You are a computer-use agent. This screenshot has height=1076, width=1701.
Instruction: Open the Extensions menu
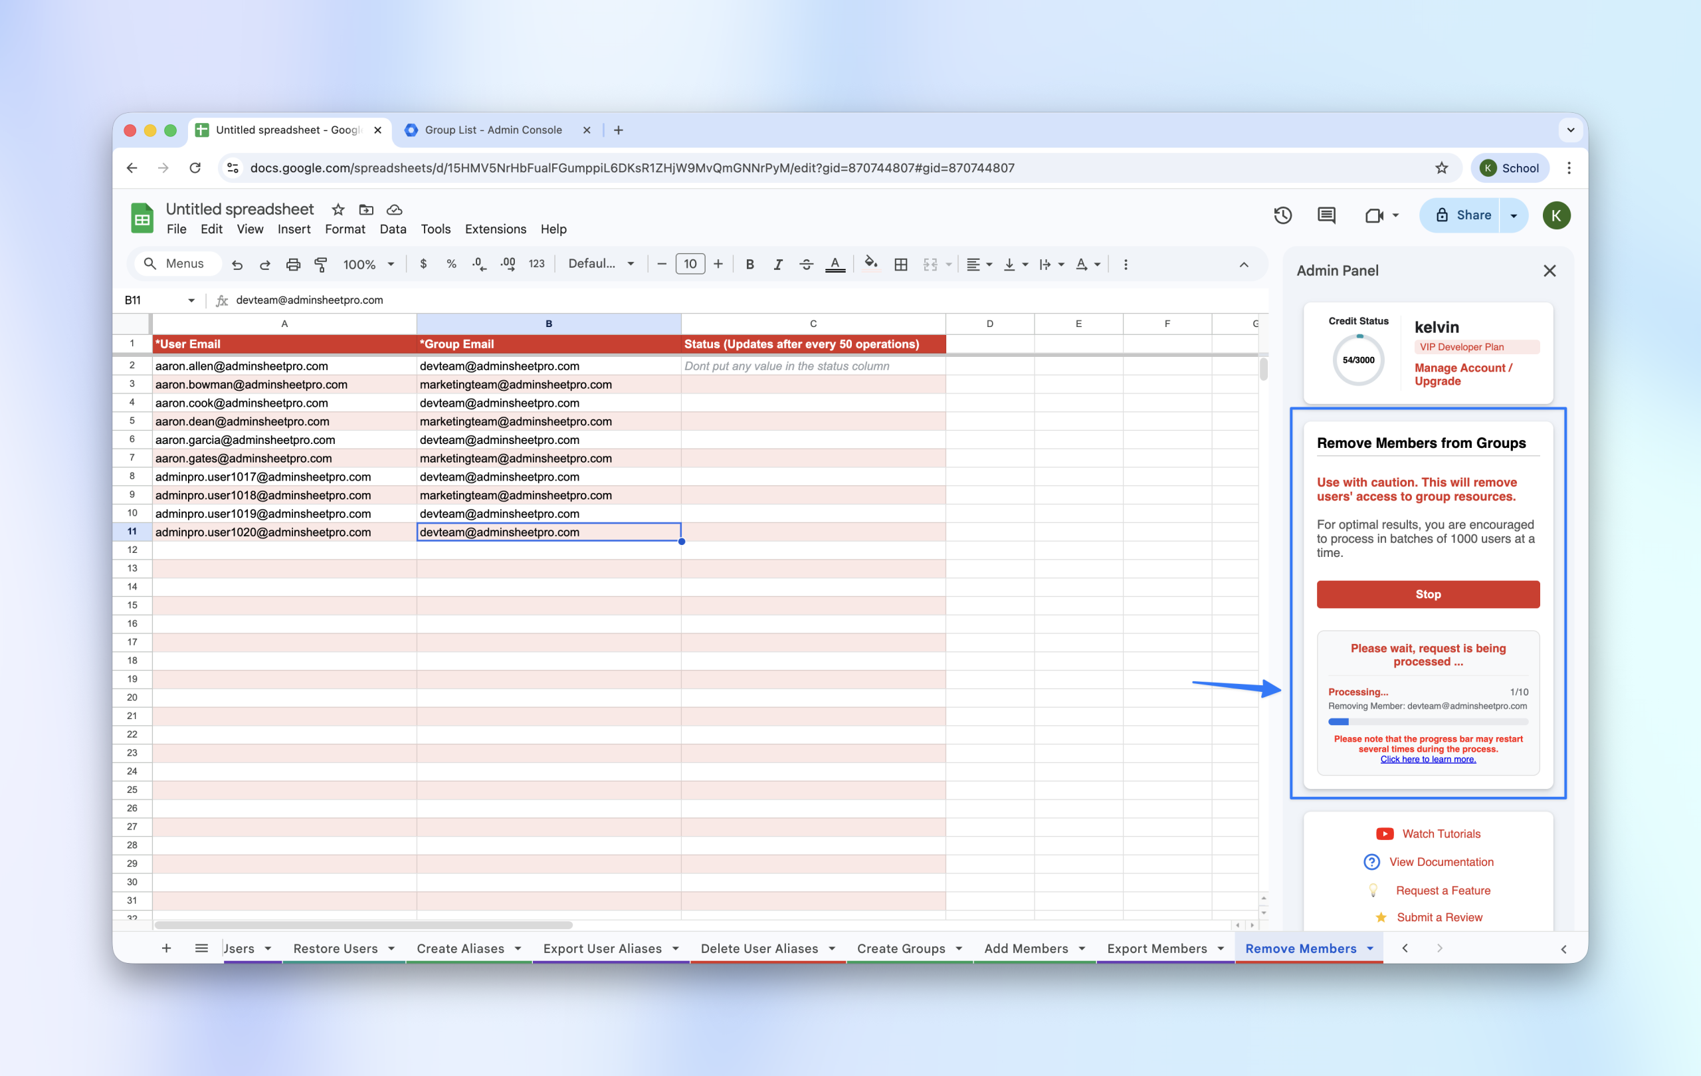pos(495,229)
